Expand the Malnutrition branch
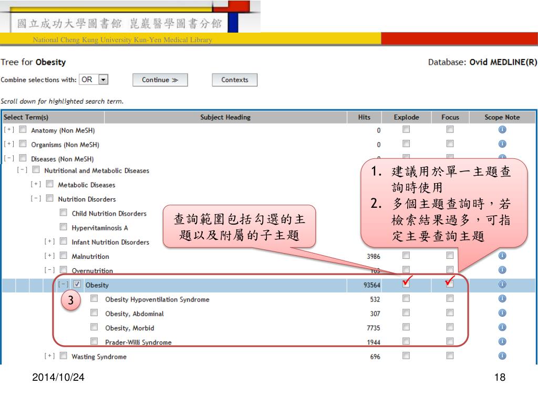The image size is (538, 404). (50, 256)
